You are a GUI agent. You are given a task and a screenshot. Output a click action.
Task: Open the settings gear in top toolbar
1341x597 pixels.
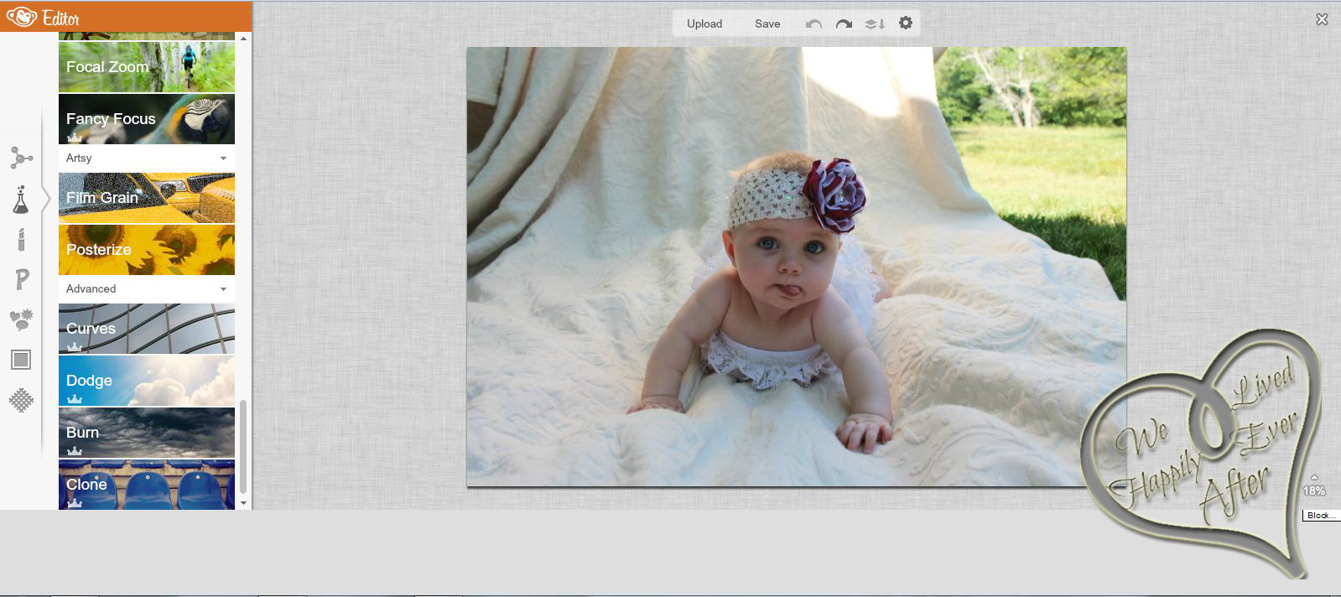(x=906, y=23)
